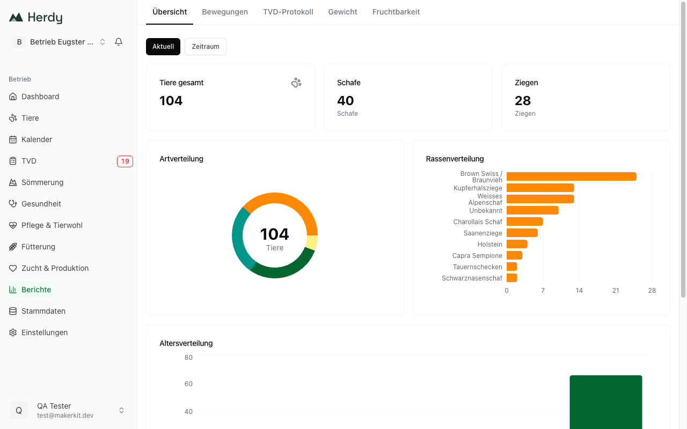Switch to the Zeitraum view toggle
Image resolution: width=687 pixels, height=429 pixels.
pos(206,47)
